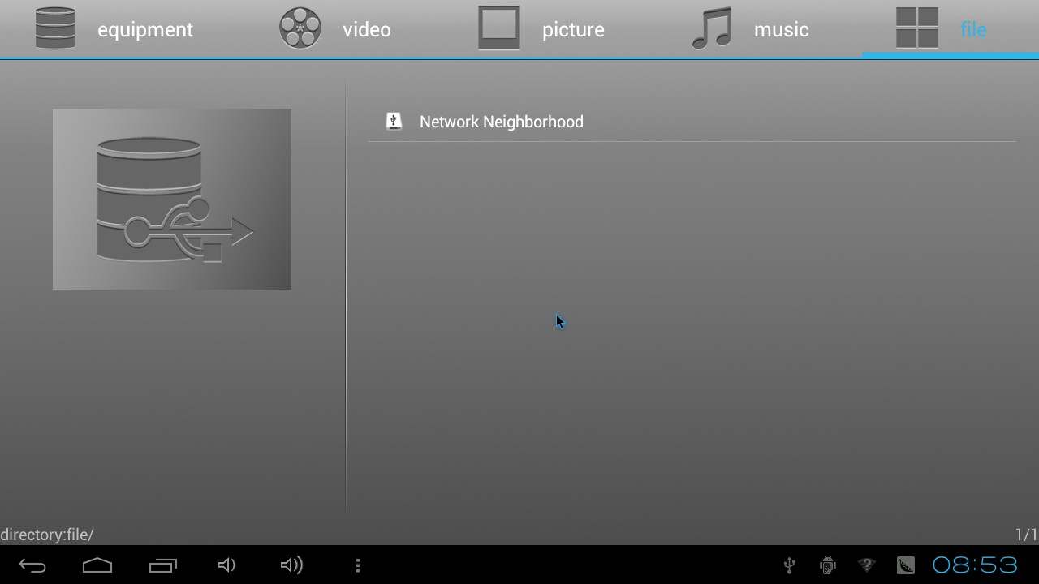
Task: Click the 08:53 clock
Action: (974, 565)
